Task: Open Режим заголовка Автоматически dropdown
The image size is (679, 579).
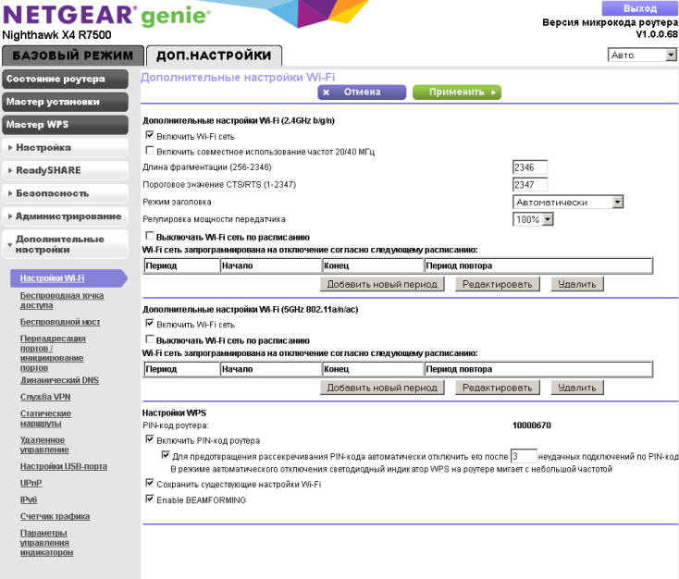Action: pyautogui.click(x=568, y=202)
